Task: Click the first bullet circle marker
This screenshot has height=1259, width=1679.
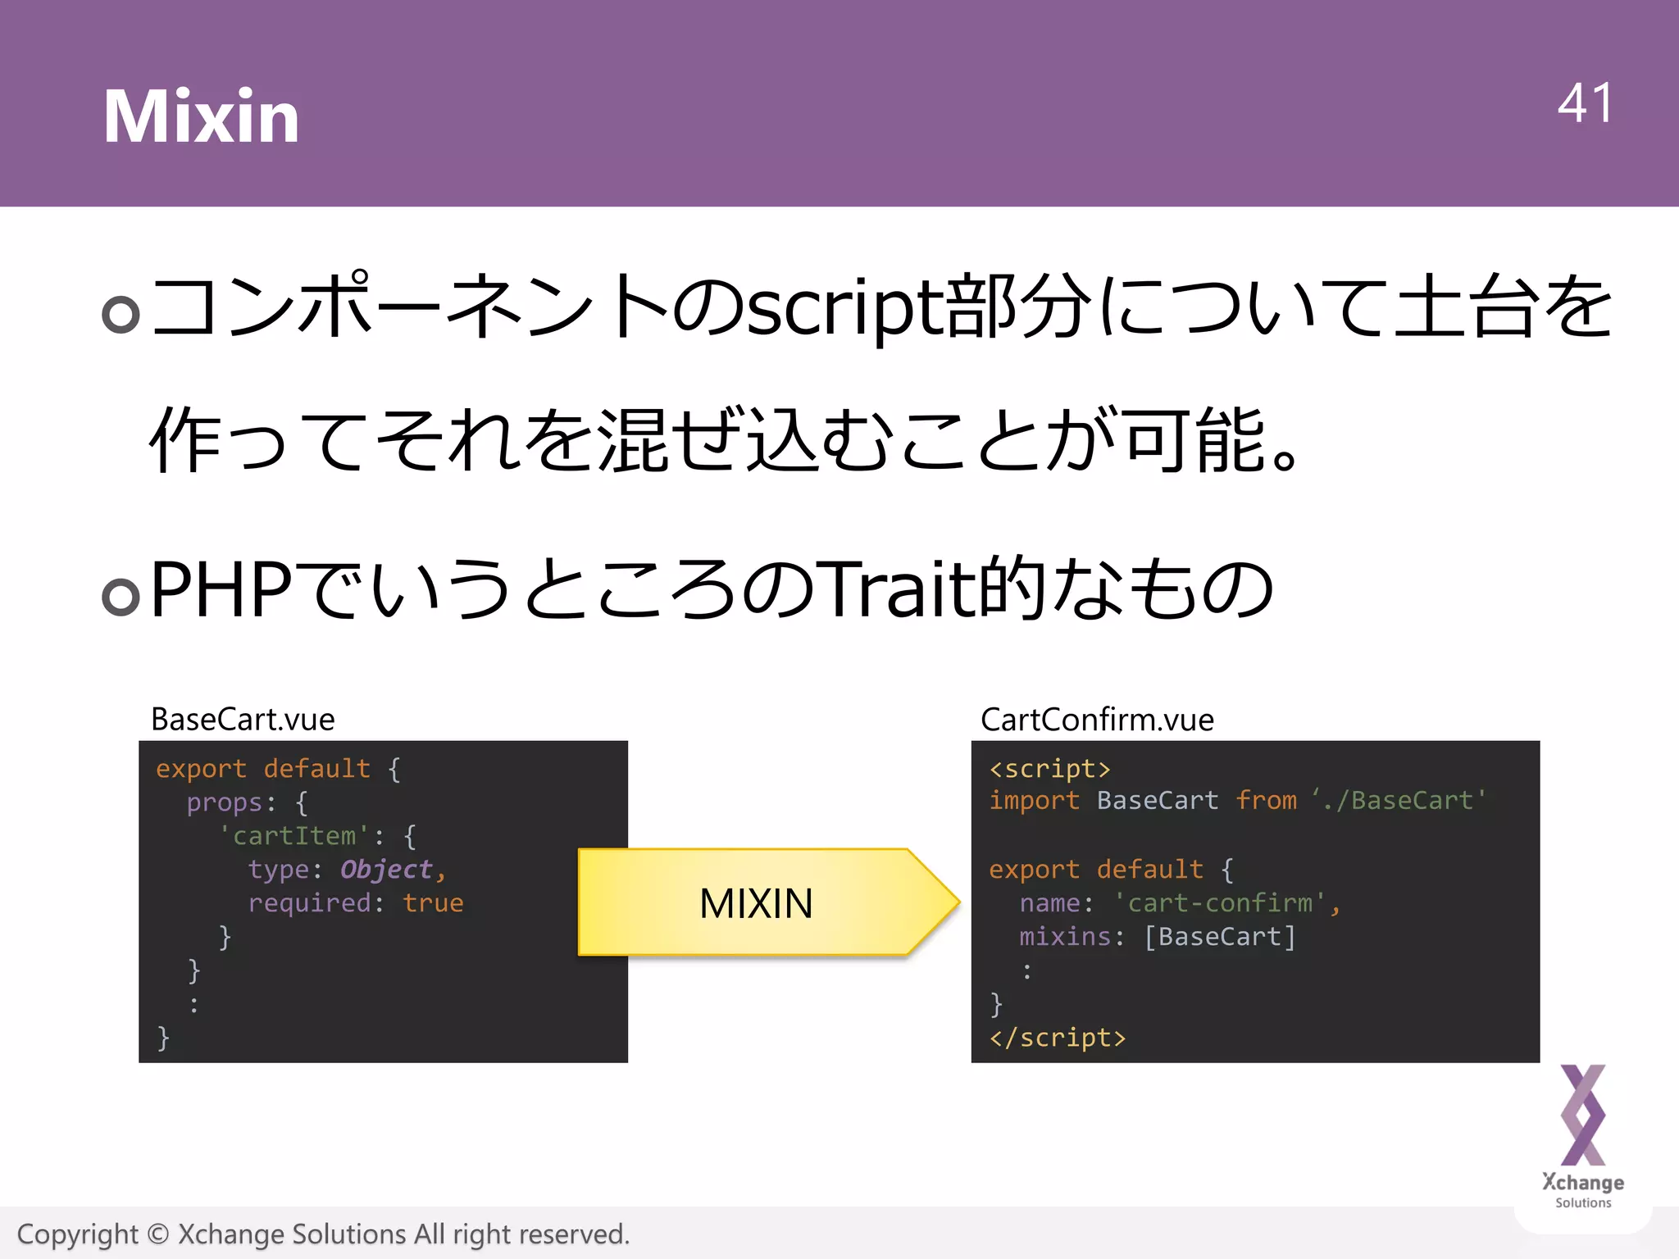Action: 121,315
